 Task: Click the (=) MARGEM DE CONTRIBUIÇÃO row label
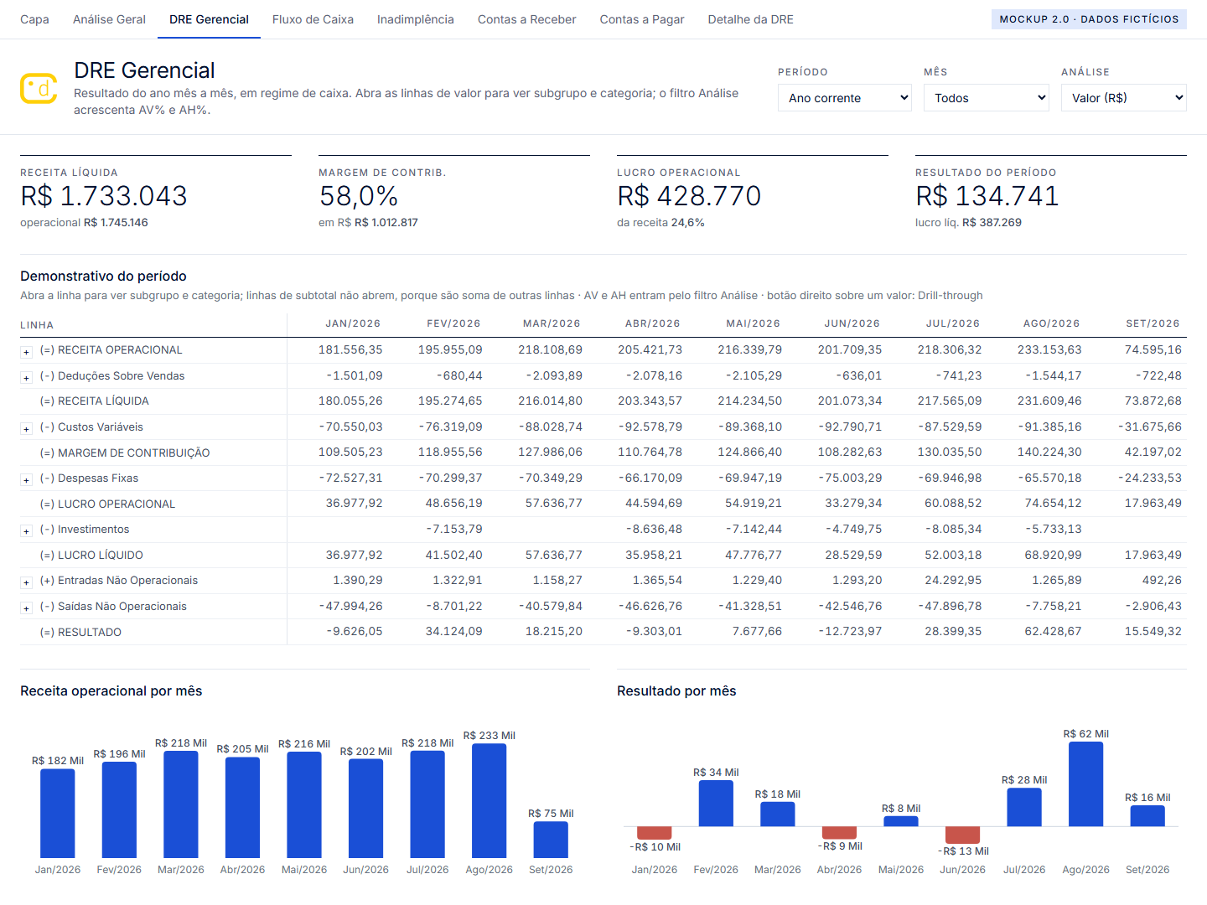125,453
